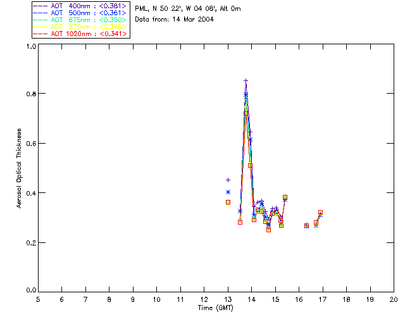Click the 'AOT 400nm : <0.381>' legend entry

[80, 6]
